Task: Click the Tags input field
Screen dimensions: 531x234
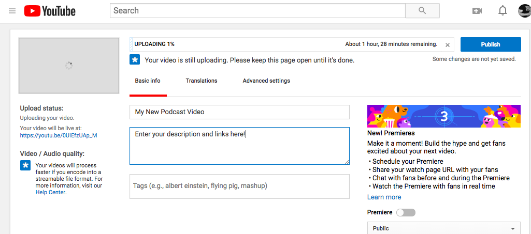Action: click(239, 186)
